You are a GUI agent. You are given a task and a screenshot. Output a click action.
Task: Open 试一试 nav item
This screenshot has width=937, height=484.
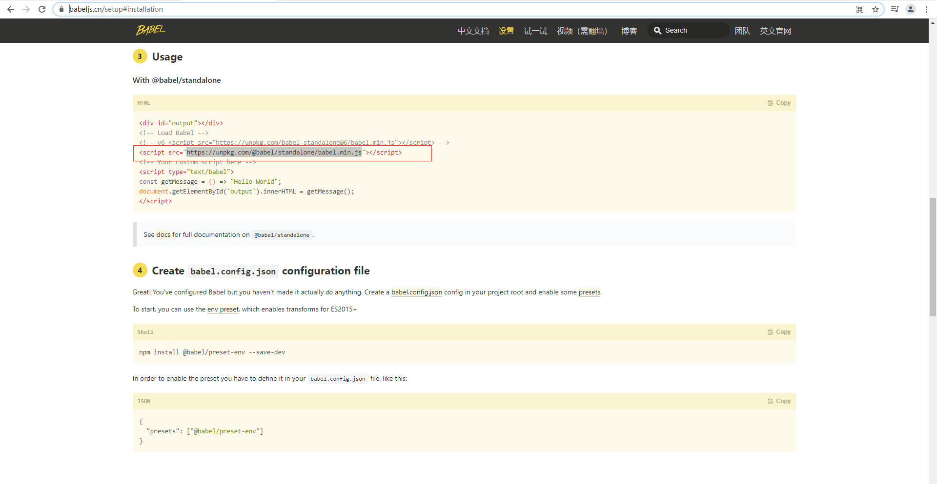click(x=535, y=31)
